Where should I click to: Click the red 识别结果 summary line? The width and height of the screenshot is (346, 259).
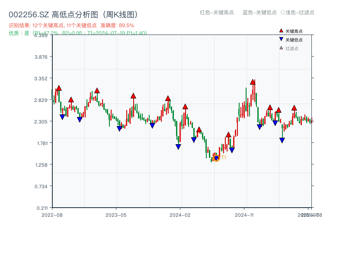(x=71, y=25)
